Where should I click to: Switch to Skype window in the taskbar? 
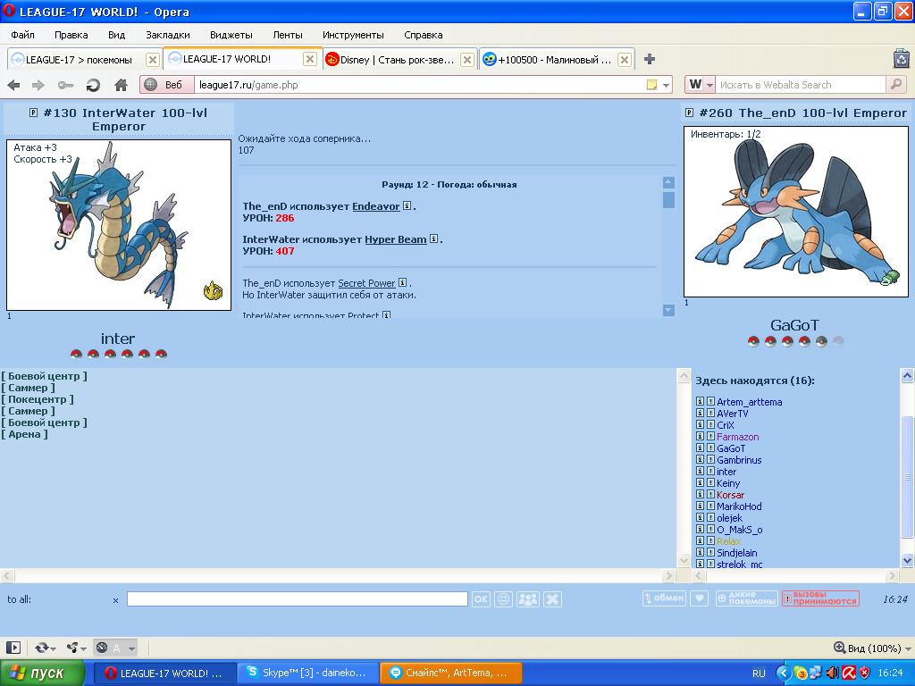pyautogui.click(x=308, y=673)
